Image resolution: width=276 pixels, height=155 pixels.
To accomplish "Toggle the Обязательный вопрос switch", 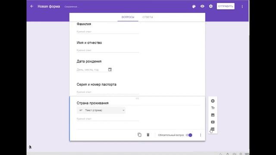I will pyautogui.click(x=189, y=135).
